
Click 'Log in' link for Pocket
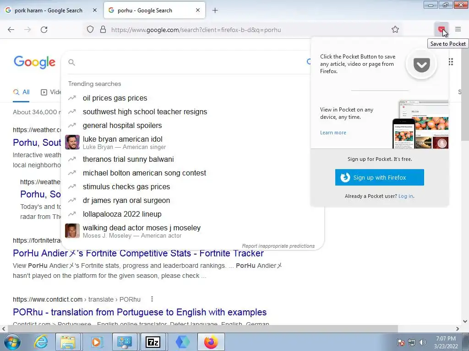(406, 196)
